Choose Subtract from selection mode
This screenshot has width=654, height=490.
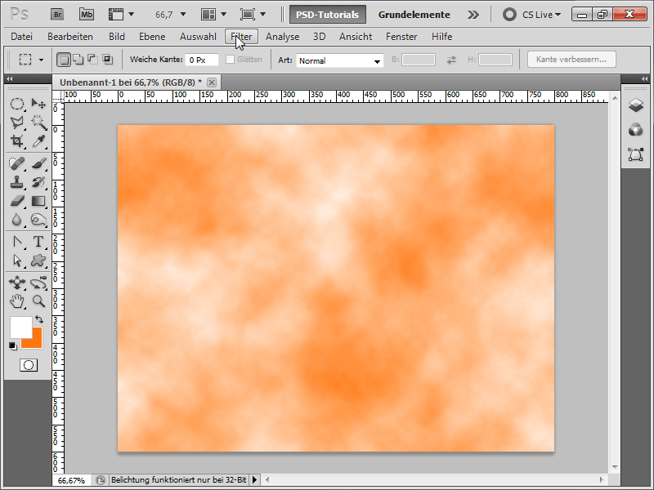pyautogui.click(x=92, y=60)
